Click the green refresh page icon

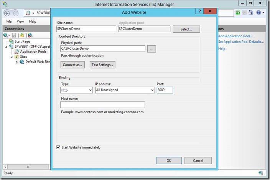coord(238,13)
